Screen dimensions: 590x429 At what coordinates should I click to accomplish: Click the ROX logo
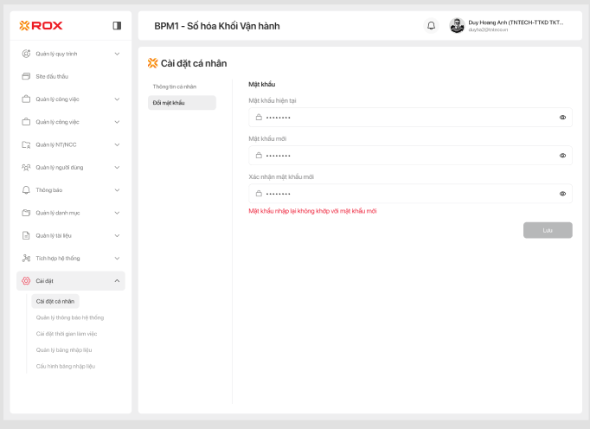point(42,26)
